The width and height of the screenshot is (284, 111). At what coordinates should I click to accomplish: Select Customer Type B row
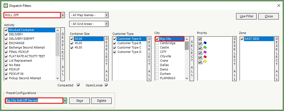click(129, 43)
